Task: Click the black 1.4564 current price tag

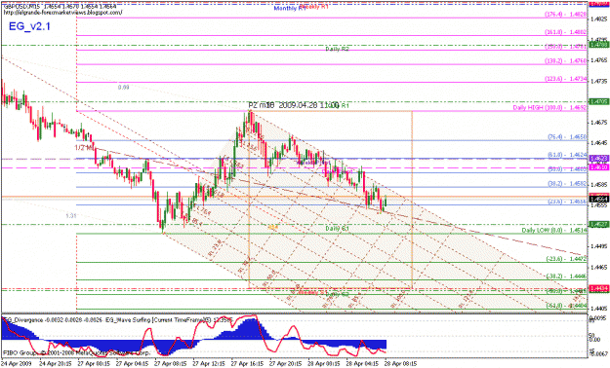Action: 598,200
